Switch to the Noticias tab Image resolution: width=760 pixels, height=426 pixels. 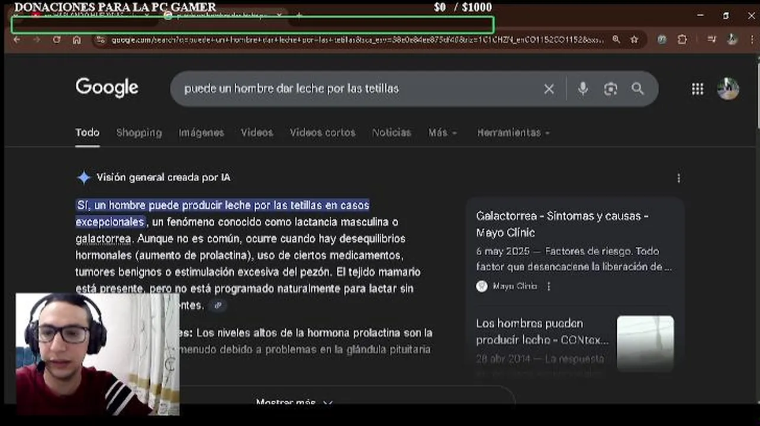tap(392, 133)
